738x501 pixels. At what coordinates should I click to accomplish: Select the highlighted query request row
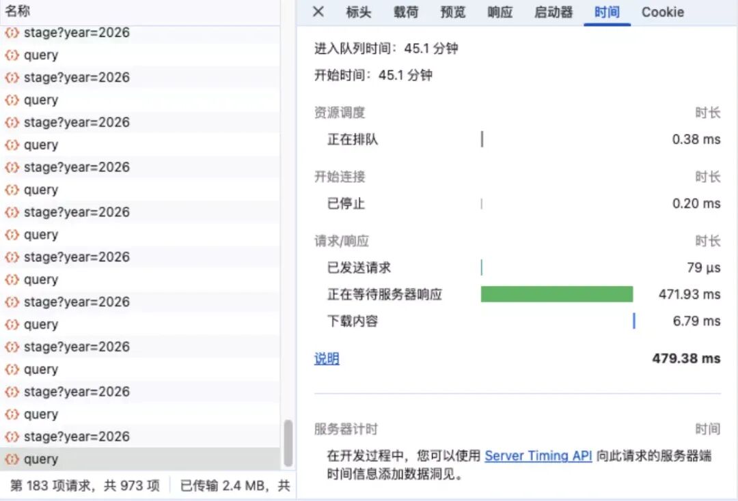coord(140,459)
